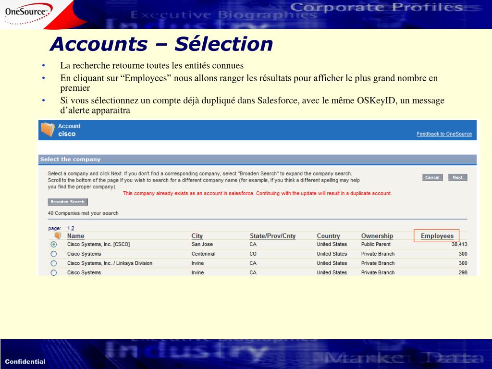Screen dimensions: 492x369
Task: Go to results page 2
Action: pos(73,228)
